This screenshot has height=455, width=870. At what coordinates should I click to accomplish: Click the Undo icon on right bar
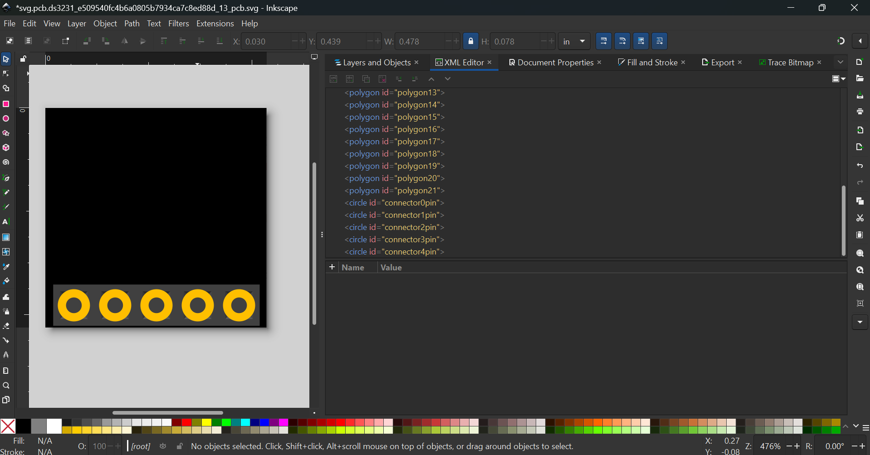pos(860,166)
